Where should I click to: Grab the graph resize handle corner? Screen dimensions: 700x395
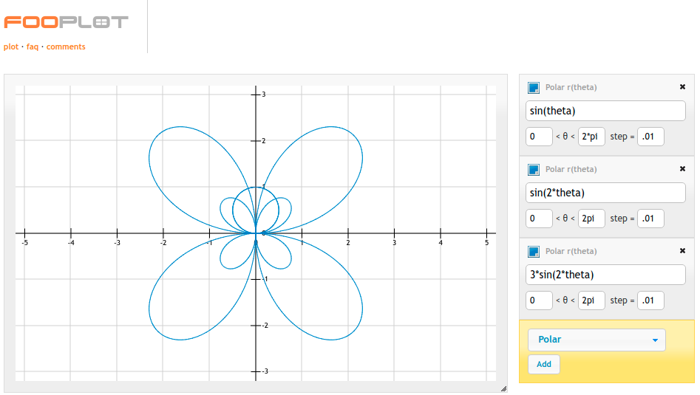[x=503, y=388]
